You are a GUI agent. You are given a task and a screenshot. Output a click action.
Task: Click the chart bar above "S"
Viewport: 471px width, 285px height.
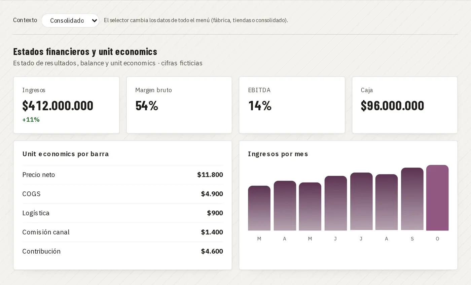coord(412,199)
